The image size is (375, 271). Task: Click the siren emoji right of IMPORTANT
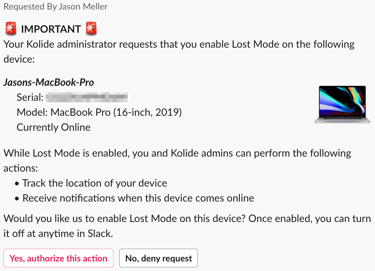91,29
